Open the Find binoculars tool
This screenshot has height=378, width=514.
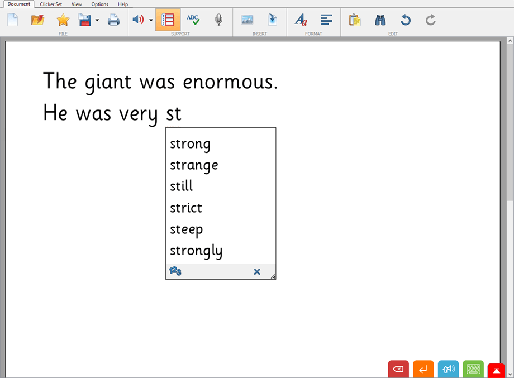coord(380,20)
